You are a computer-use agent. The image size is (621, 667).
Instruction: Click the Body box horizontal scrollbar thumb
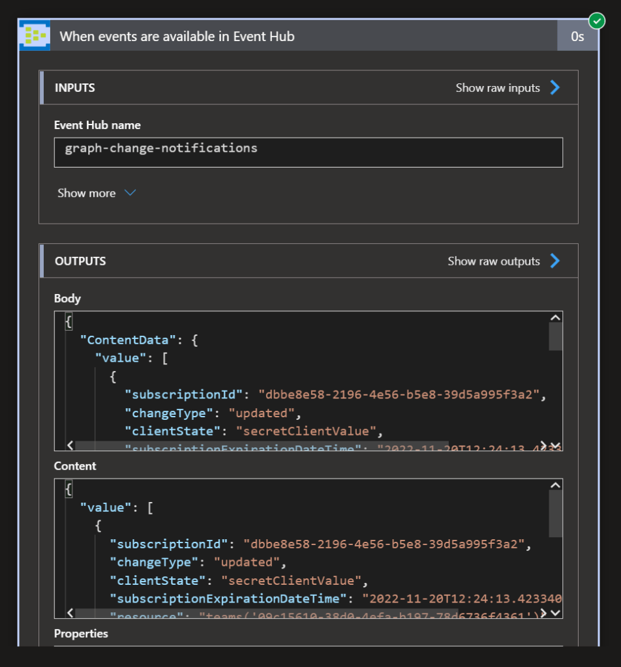pyautogui.click(x=261, y=446)
